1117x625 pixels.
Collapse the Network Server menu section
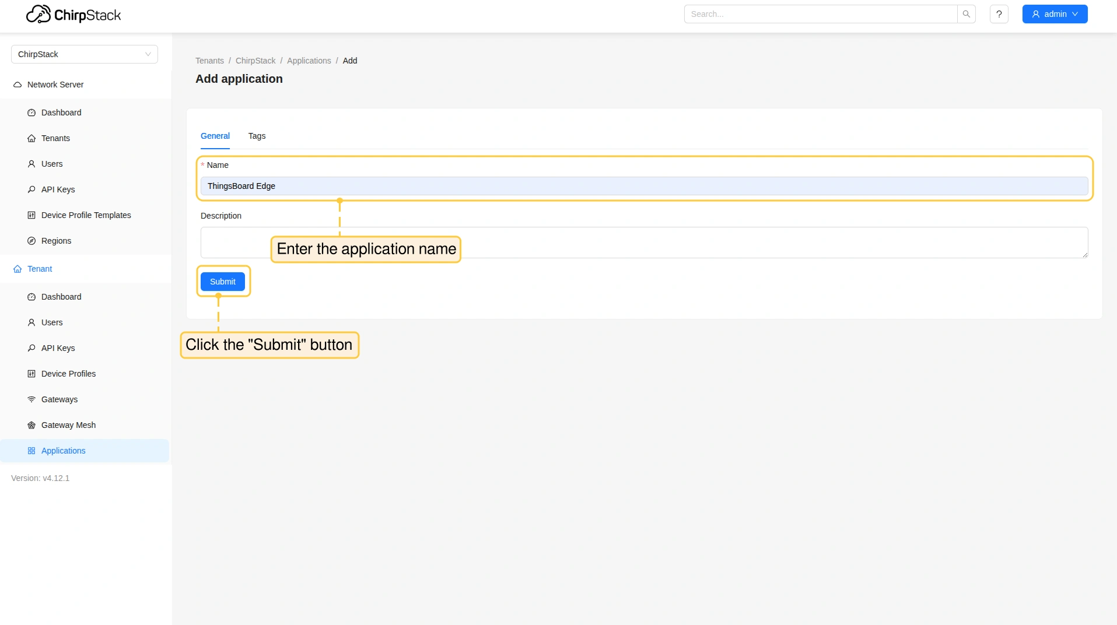pyautogui.click(x=55, y=85)
